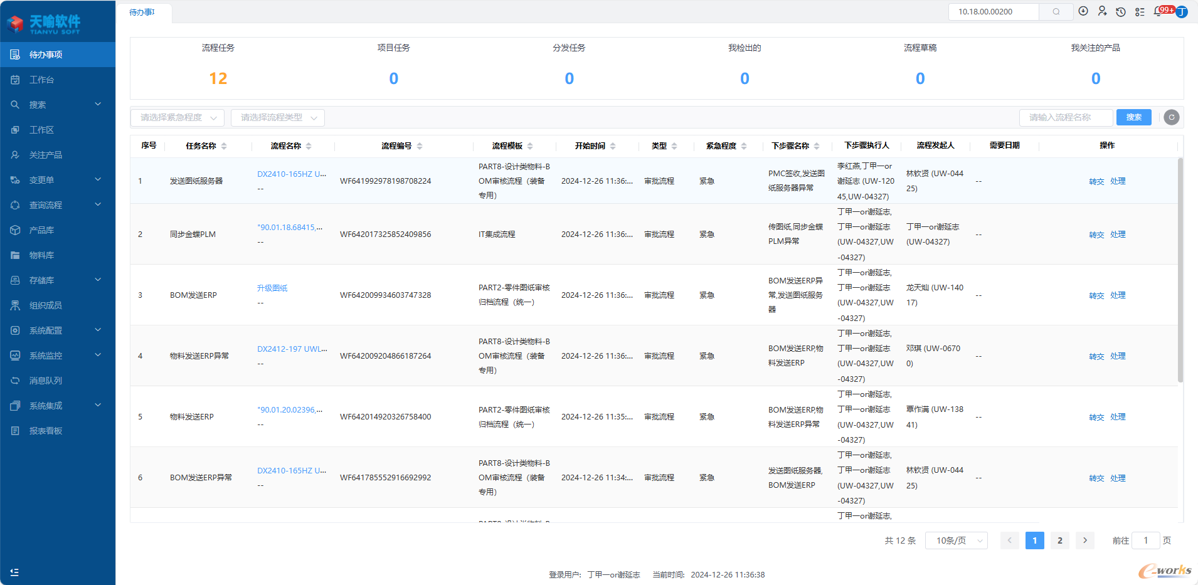Click cell WF642017325852409856
Viewport: 1198px width, 585px height.
point(386,235)
